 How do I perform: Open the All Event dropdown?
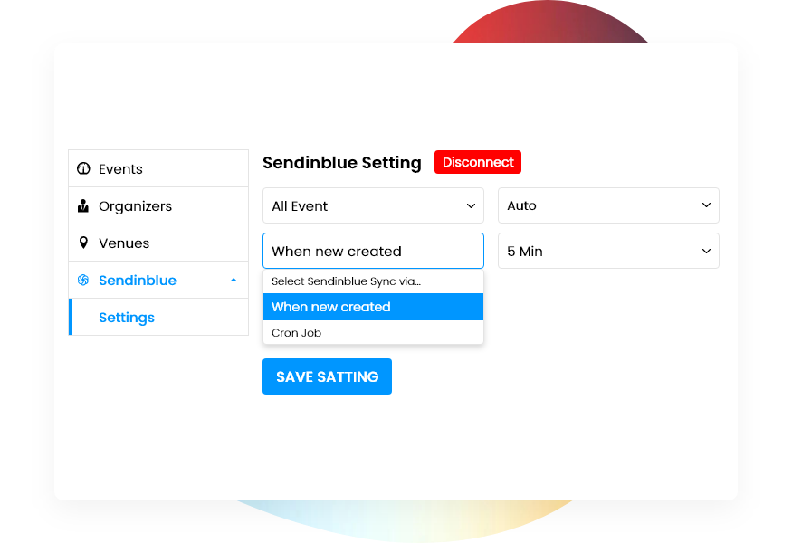pos(373,205)
